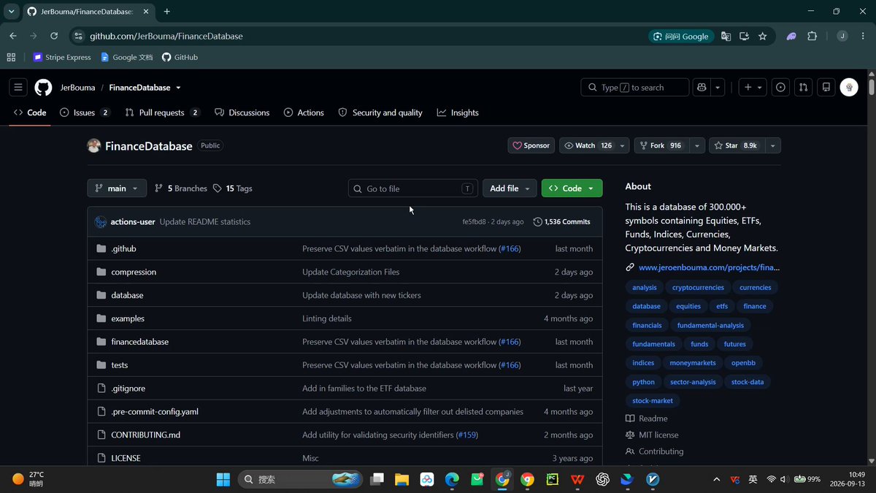
Task: Open the financedatabase folder
Action: [139, 342]
